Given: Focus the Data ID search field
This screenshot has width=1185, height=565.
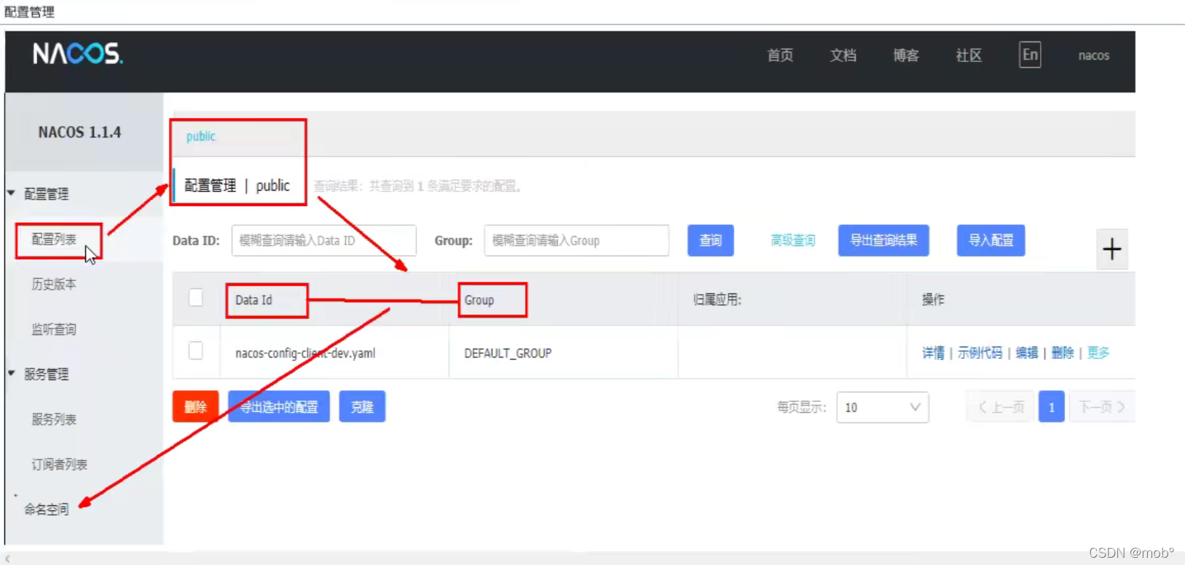Looking at the screenshot, I should (323, 240).
